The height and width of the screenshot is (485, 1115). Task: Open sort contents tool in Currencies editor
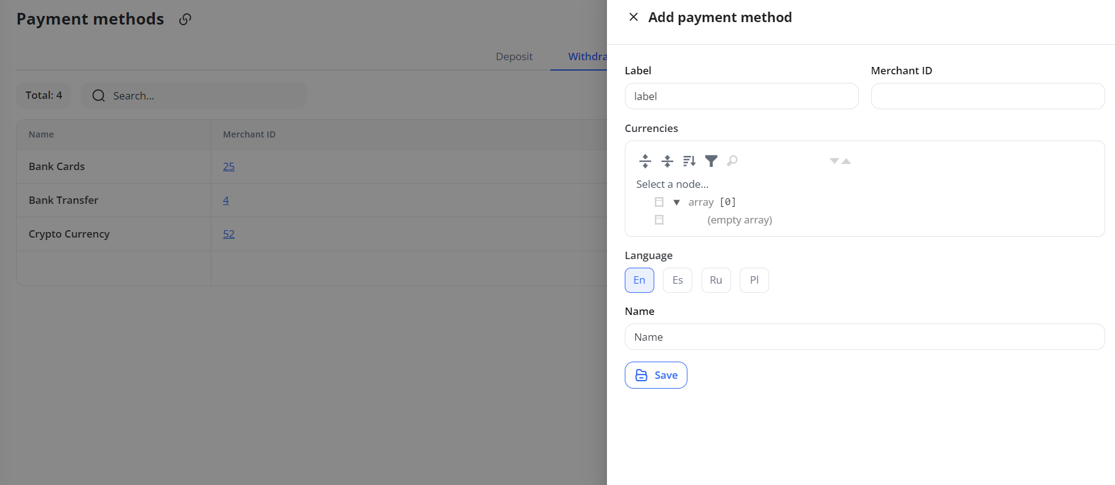689,161
